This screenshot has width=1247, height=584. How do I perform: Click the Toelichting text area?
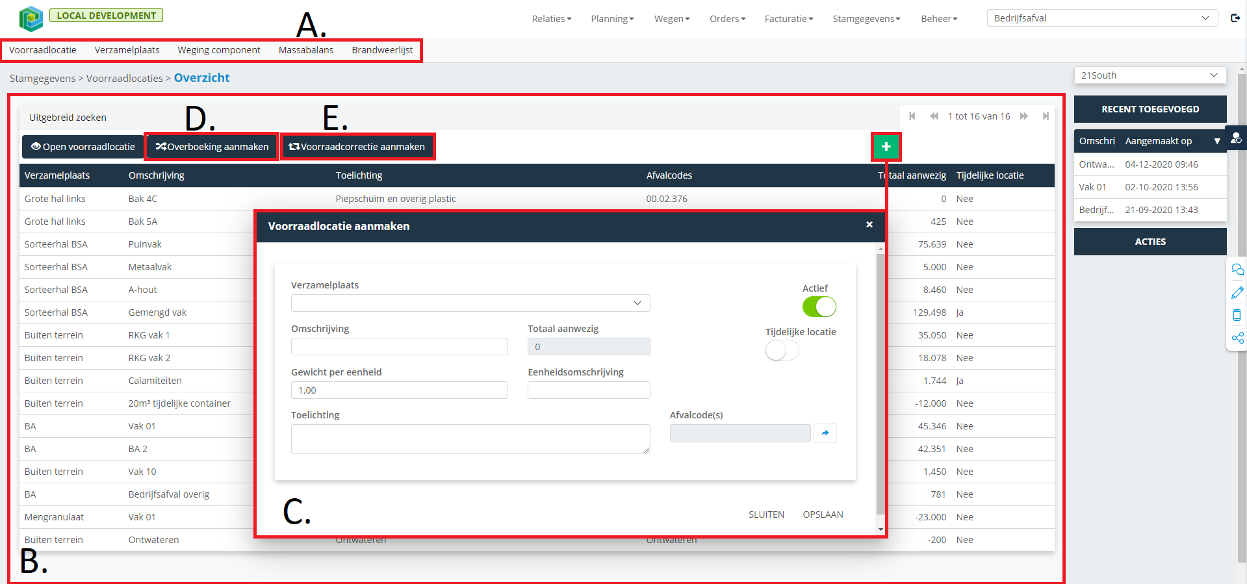(x=470, y=439)
